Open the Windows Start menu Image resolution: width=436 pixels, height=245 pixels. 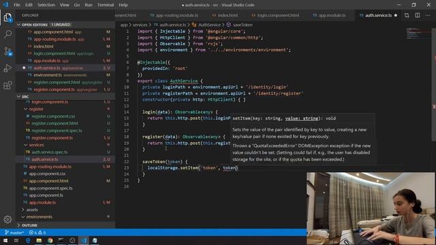(5, 240)
